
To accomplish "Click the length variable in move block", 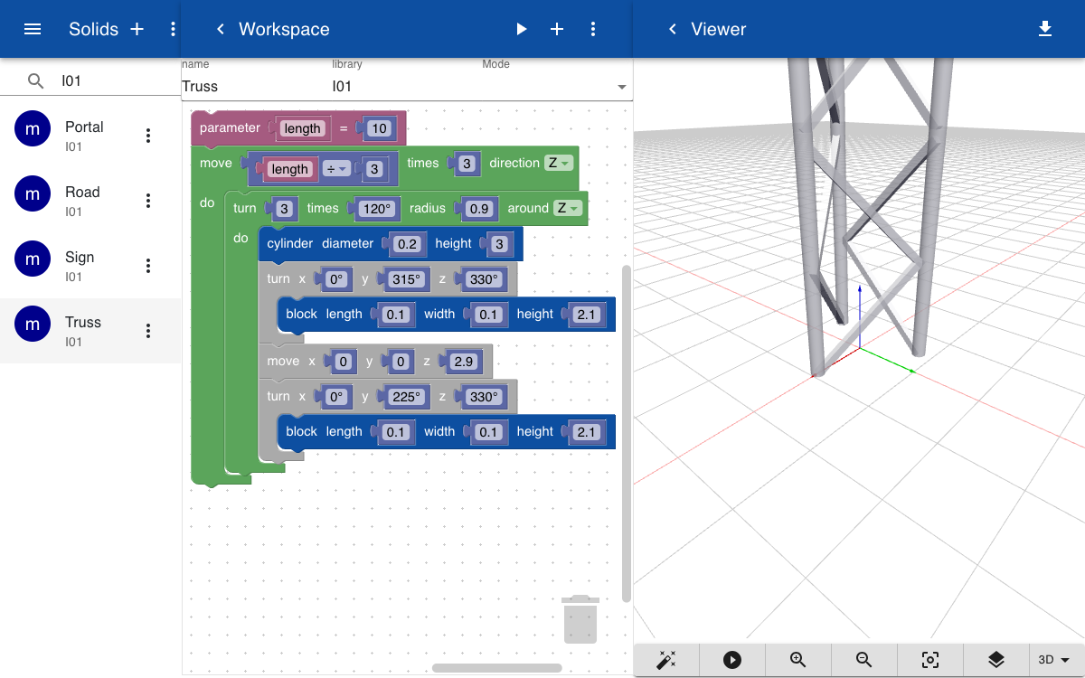I will tap(289, 169).
